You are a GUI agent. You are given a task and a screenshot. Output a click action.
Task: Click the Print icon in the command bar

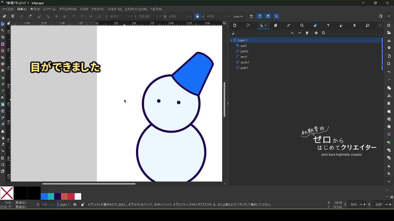click(389, 48)
